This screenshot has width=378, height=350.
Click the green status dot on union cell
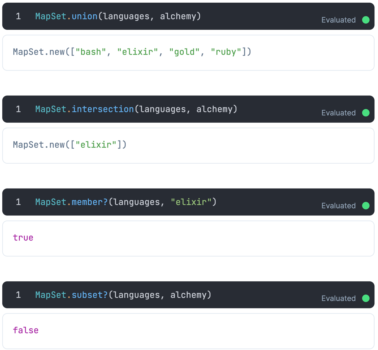point(366,20)
